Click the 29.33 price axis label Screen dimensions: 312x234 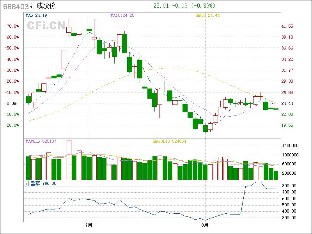(x=287, y=81)
